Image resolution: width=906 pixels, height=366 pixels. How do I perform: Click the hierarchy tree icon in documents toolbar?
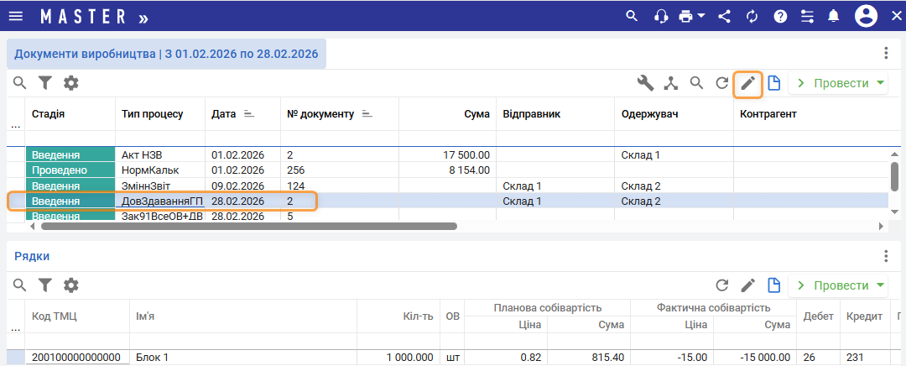coord(670,83)
